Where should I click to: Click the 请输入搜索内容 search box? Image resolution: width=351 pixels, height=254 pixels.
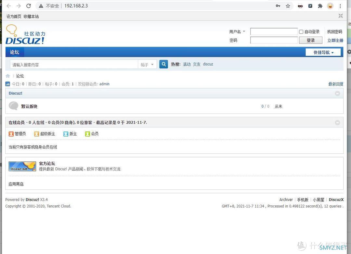click(74, 65)
